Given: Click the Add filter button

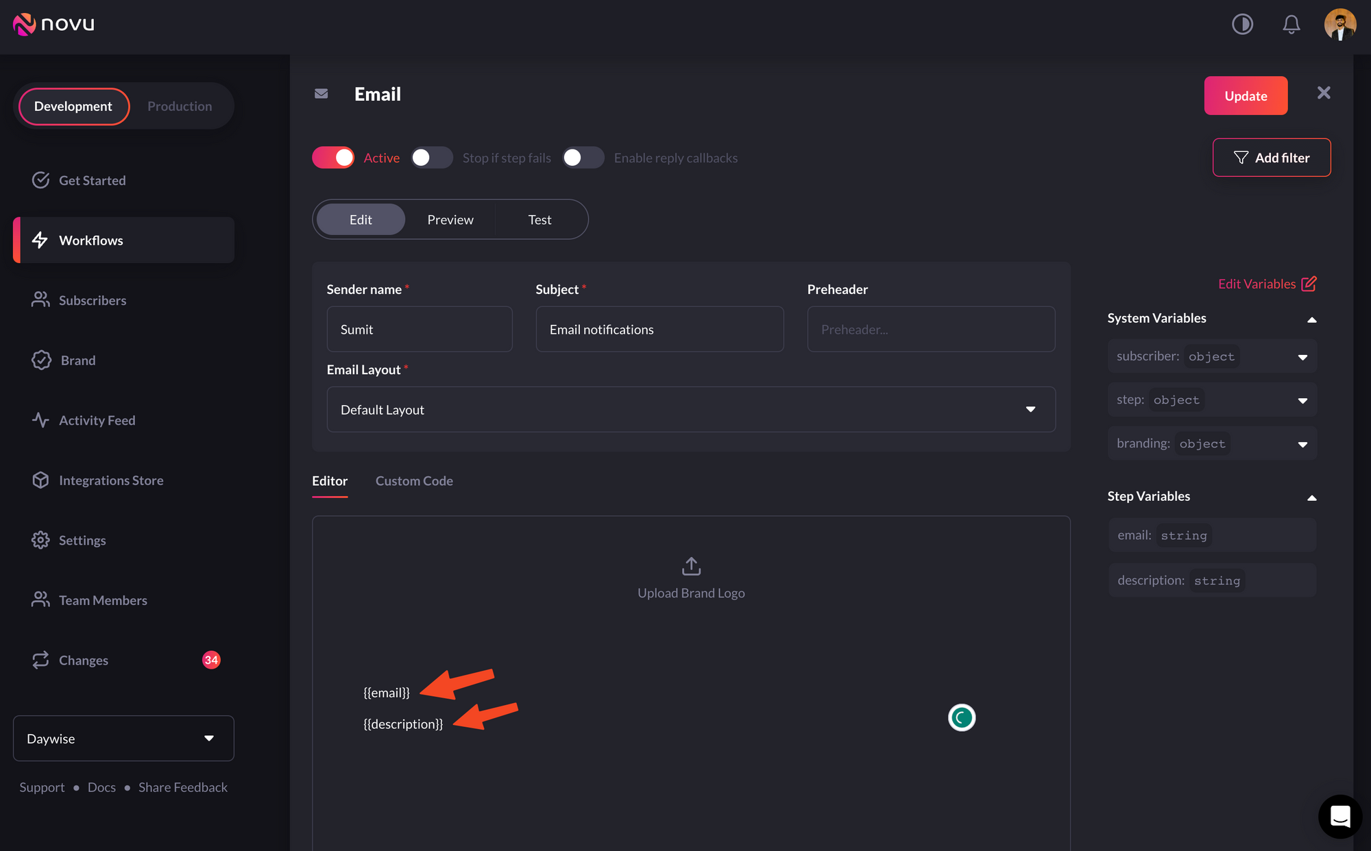Looking at the screenshot, I should coord(1272,158).
